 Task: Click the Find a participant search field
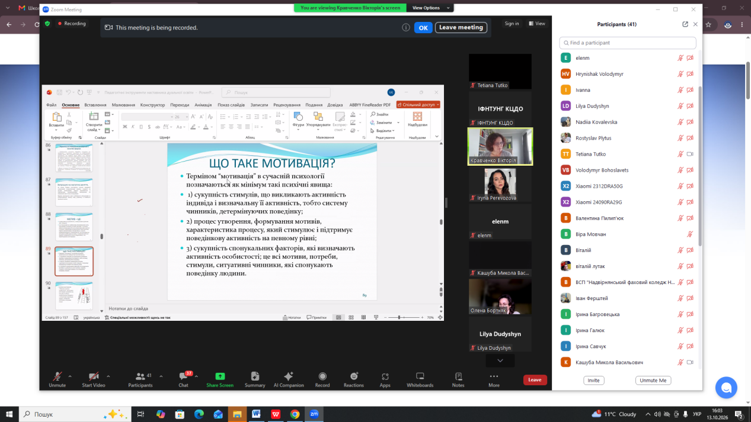pyautogui.click(x=628, y=43)
